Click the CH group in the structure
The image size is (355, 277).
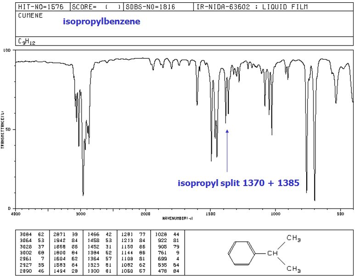click(273, 253)
